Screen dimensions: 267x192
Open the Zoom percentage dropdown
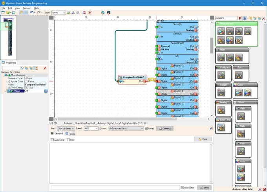click(64, 13)
